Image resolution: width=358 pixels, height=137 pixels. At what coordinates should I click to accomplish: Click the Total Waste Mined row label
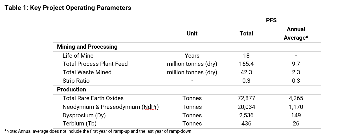pyautogui.click(x=87, y=72)
